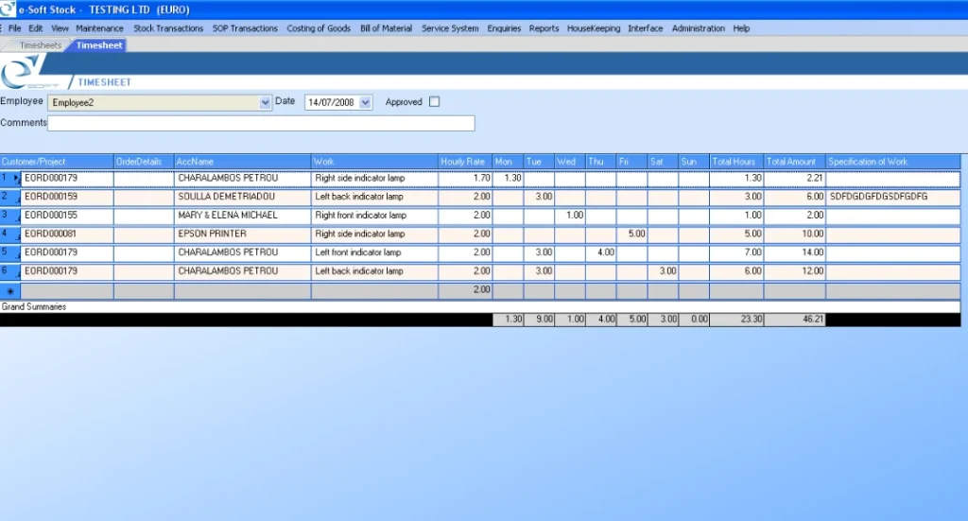The height and width of the screenshot is (521, 968).
Task: Click the e-Soft app icon in title bar
Action: [8, 9]
